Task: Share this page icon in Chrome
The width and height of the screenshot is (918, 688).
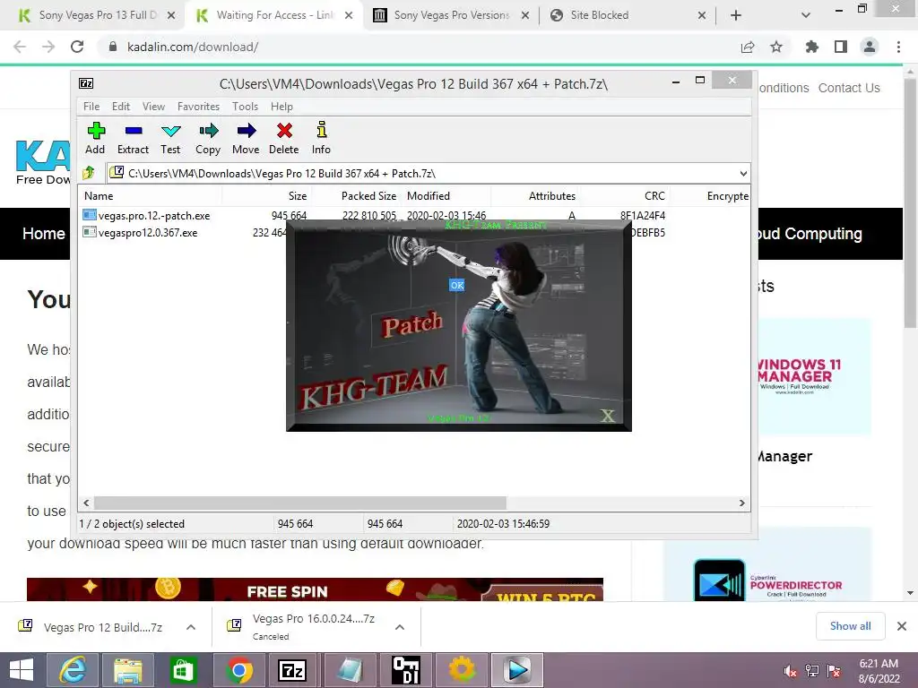Action: pos(748,47)
